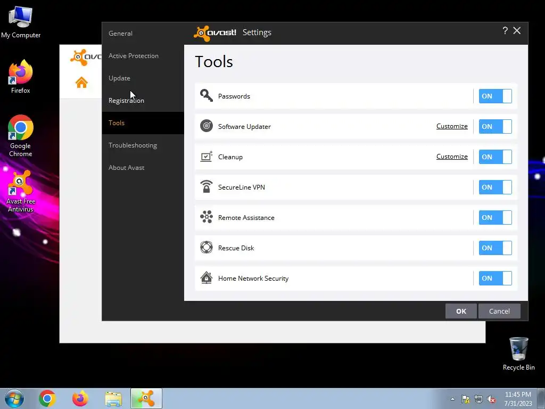The height and width of the screenshot is (409, 545).
Task: Disable the Remote Assistance switch
Action: [x=496, y=217]
